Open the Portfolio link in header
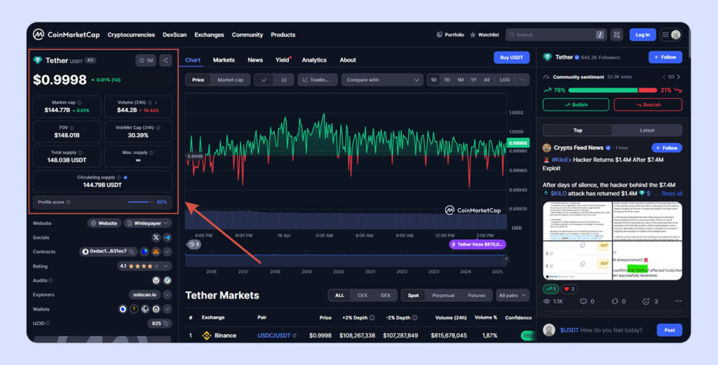The width and height of the screenshot is (718, 365). tap(450, 35)
